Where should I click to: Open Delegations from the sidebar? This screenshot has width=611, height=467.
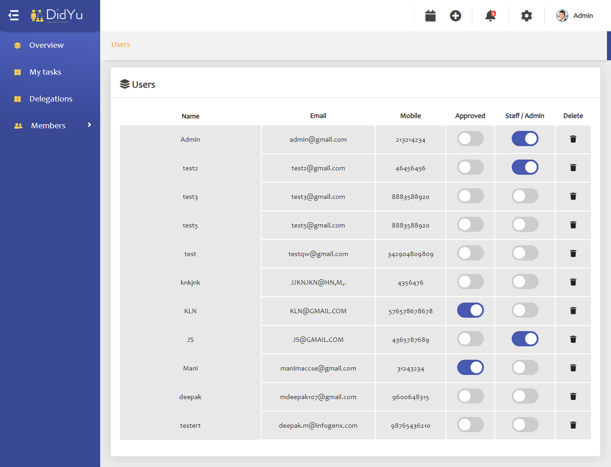click(x=51, y=98)
